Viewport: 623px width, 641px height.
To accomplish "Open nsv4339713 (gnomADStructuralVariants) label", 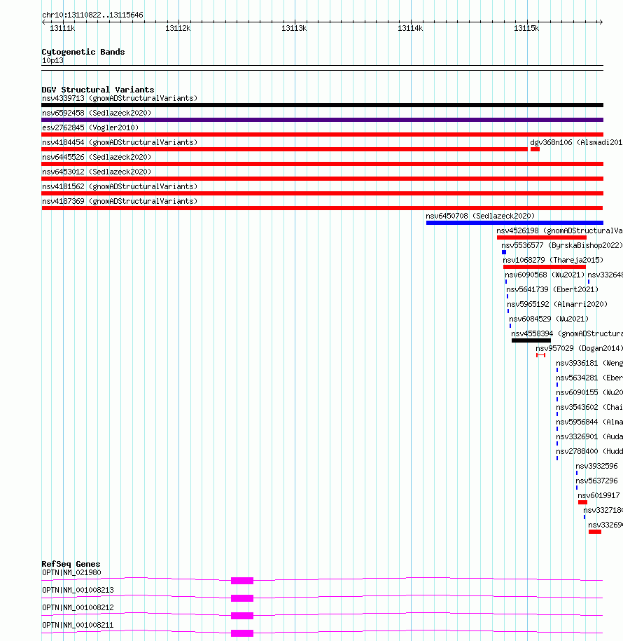I will 120,98.
